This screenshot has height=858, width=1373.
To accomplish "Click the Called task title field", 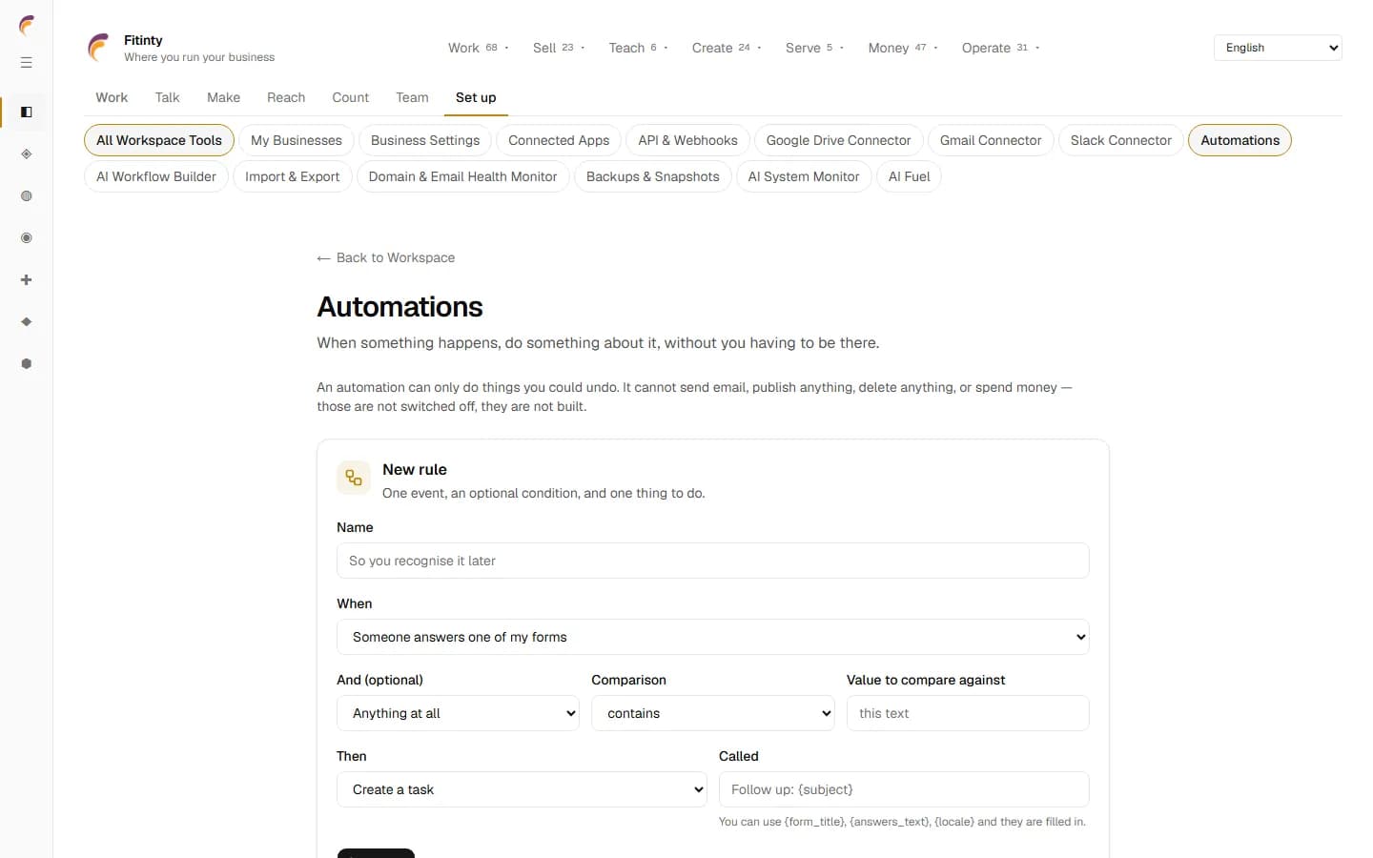I will [904, 789].
